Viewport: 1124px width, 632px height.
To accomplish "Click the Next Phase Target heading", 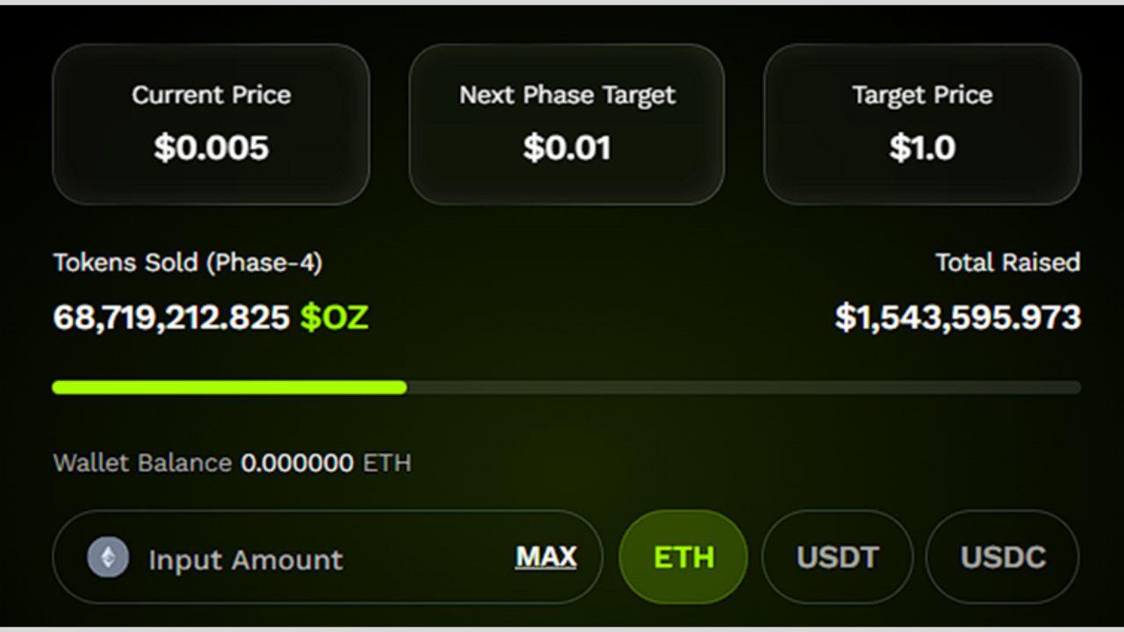I will [567, 95].
